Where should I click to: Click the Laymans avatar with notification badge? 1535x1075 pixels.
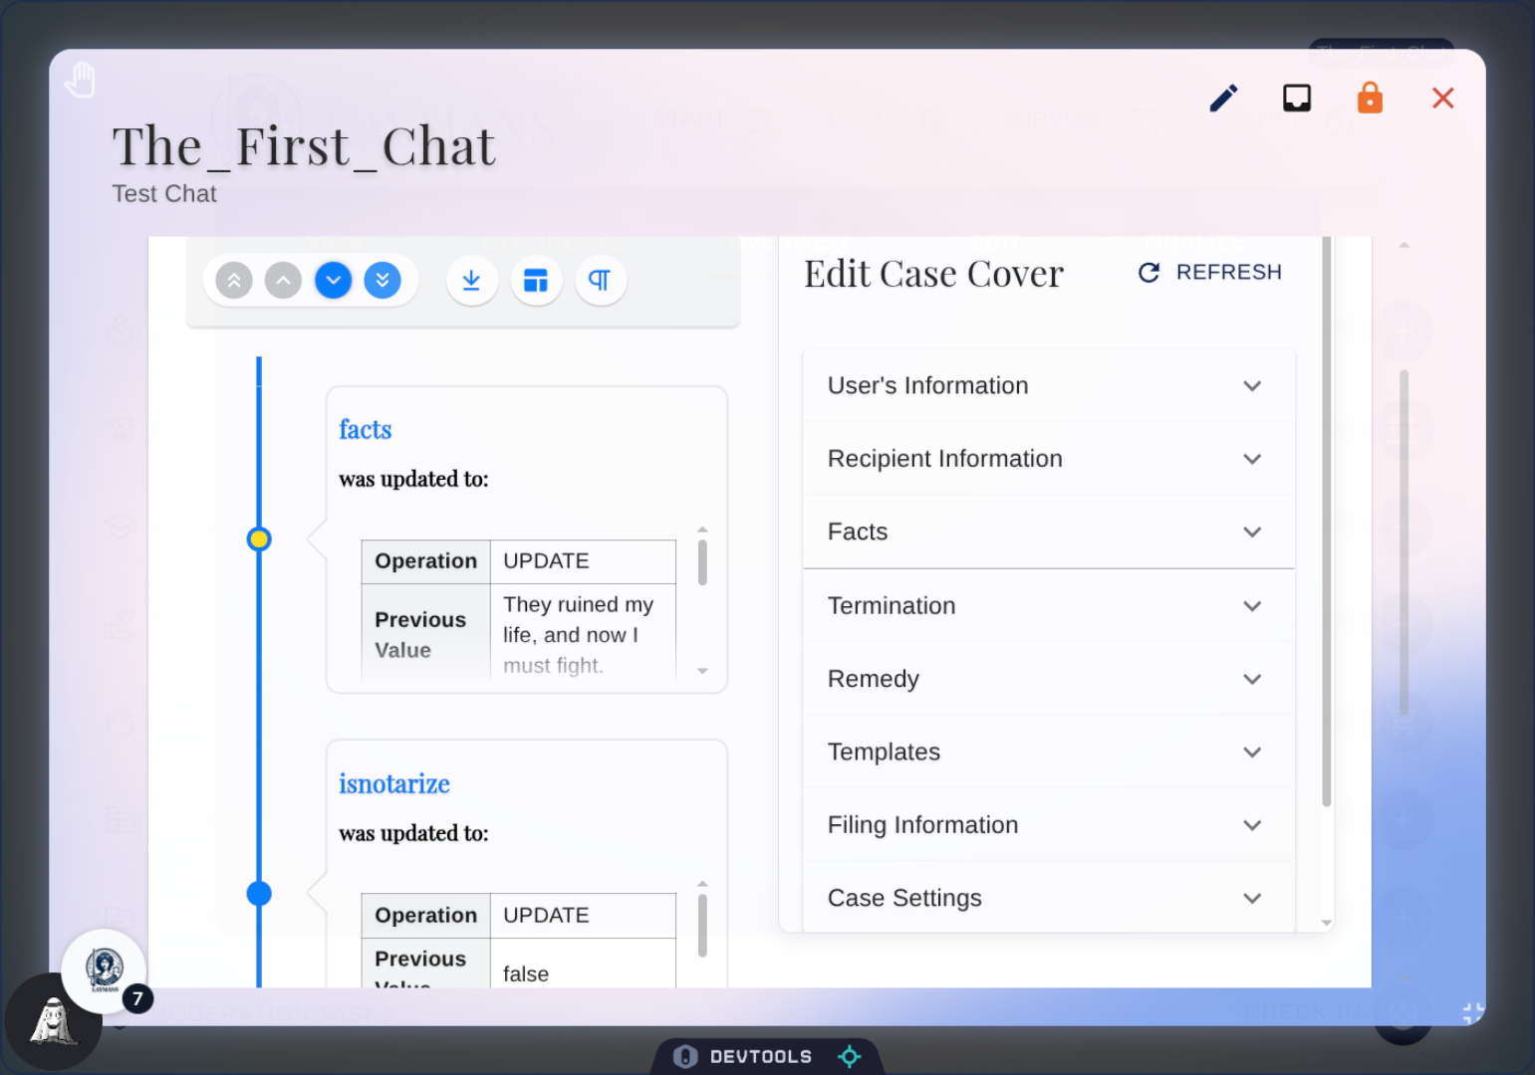[x=104, y=972]
